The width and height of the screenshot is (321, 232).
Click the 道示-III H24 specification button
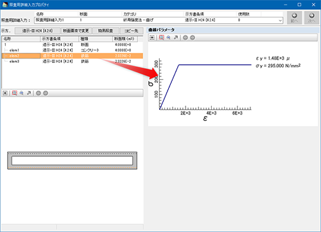tap(37, 31)
